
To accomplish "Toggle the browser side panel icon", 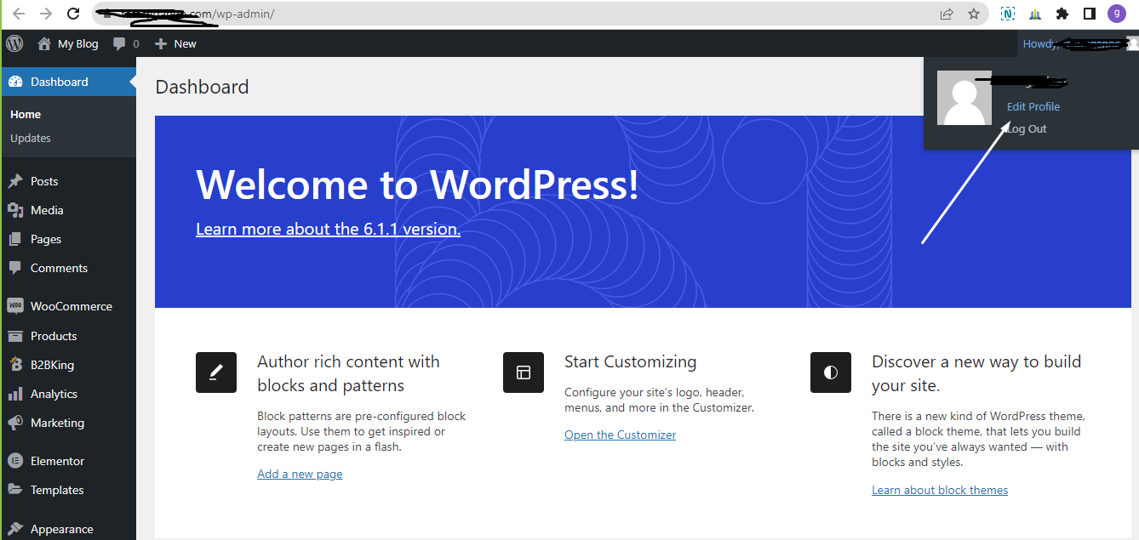I will point(1089,14).
